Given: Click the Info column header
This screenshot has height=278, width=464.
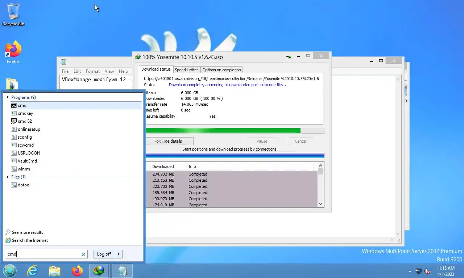Looking at the screenshot, I should tap(192, 167).
